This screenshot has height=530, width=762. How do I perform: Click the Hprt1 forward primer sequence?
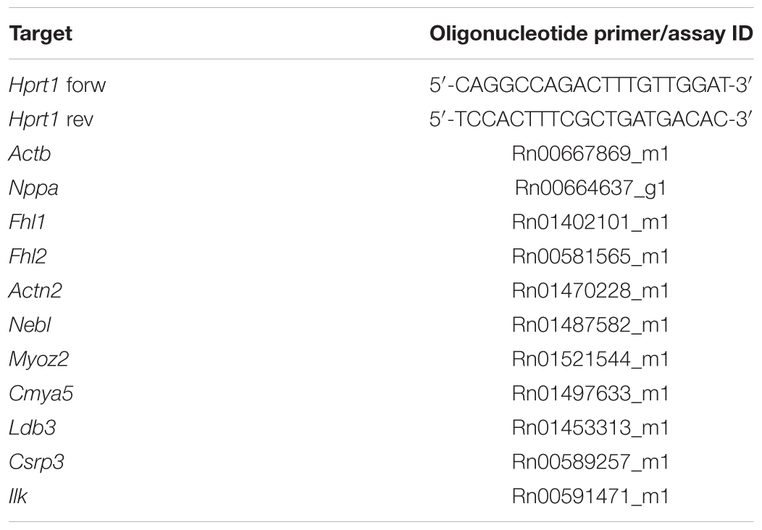click(x=591, y=85)
